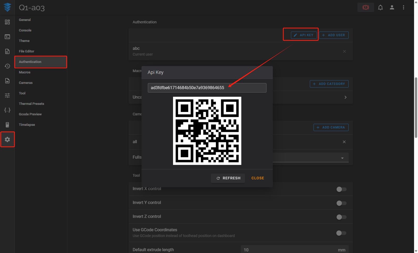Close the Api Key dialog
This screenshot has height=253, width=418.
tap(258, 178)
